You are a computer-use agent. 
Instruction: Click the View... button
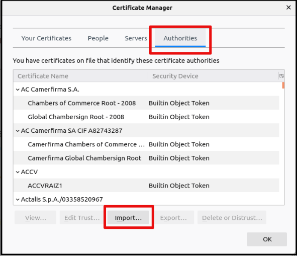point(35,217)
